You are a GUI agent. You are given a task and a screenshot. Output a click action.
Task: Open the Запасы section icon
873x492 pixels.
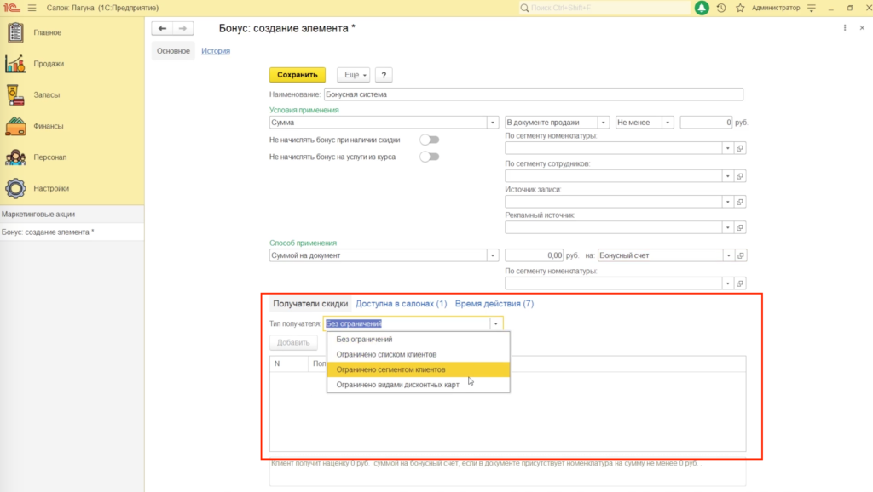point(15,94)
